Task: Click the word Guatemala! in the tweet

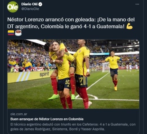Action: tap(111, 27)
